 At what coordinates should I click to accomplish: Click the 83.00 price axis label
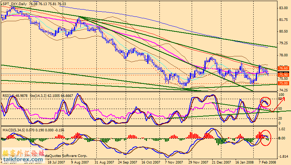coord(283,8)
